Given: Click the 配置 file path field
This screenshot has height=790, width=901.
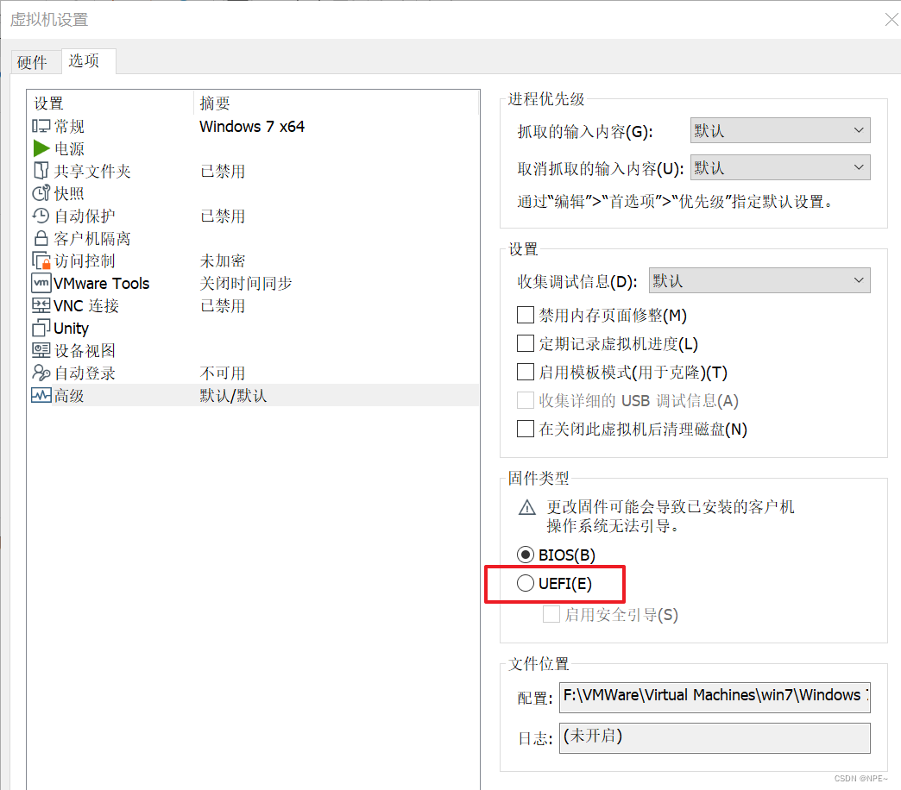Looking at the screenshot, I should [x=715, y=697].
